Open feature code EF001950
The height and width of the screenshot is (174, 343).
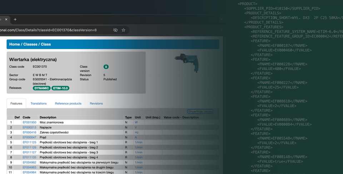30,122
